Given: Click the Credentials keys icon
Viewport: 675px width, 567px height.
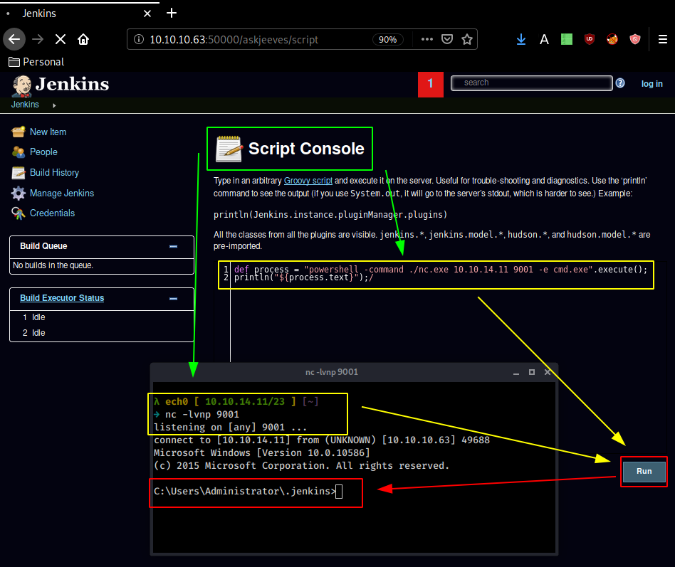Looking at the screenshot, I should [18, 213].
